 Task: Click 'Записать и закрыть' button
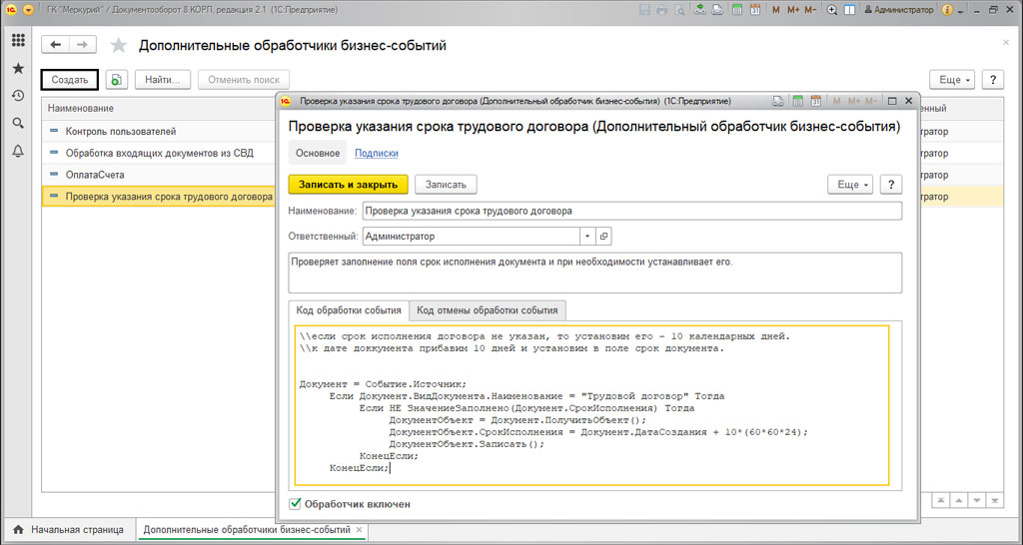[348, 185]
